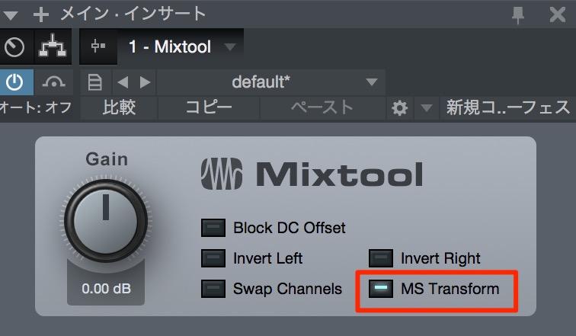Screen dimensions: 576x336
Task: Close the plugin window with the X
Action: [557, 15]
